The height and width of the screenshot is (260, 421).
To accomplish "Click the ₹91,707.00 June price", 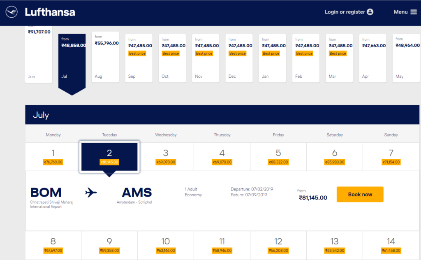I will click(39, 32).
